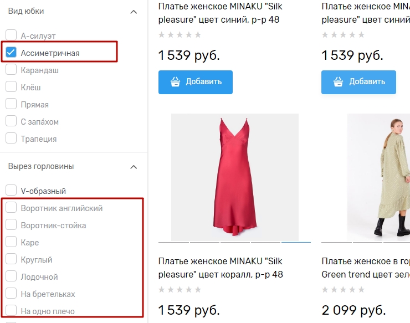Add the size 48 blue MINAKU dress to cart
This screenshot has height=323, width=410.
click(195, 82)
